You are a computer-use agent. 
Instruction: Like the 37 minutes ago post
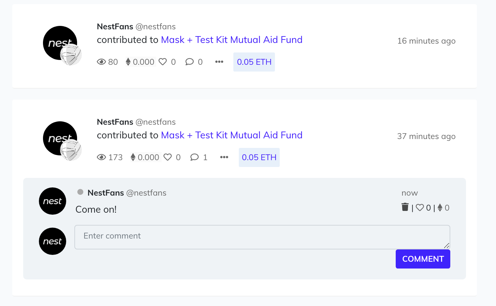(x=167, y=157)
